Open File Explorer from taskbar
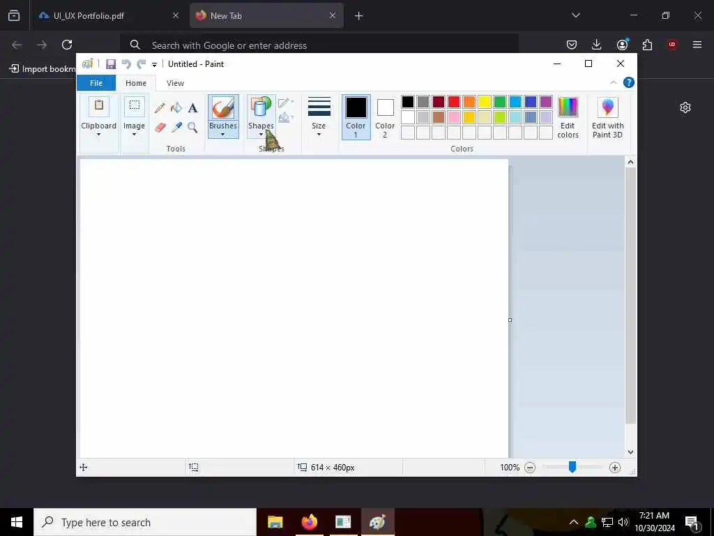 (275, 522)
